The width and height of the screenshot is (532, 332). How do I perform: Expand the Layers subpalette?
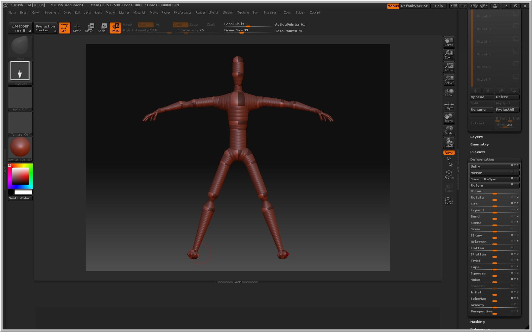476,137
